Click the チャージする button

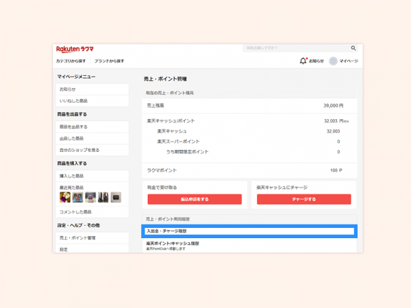click(304, 199)
